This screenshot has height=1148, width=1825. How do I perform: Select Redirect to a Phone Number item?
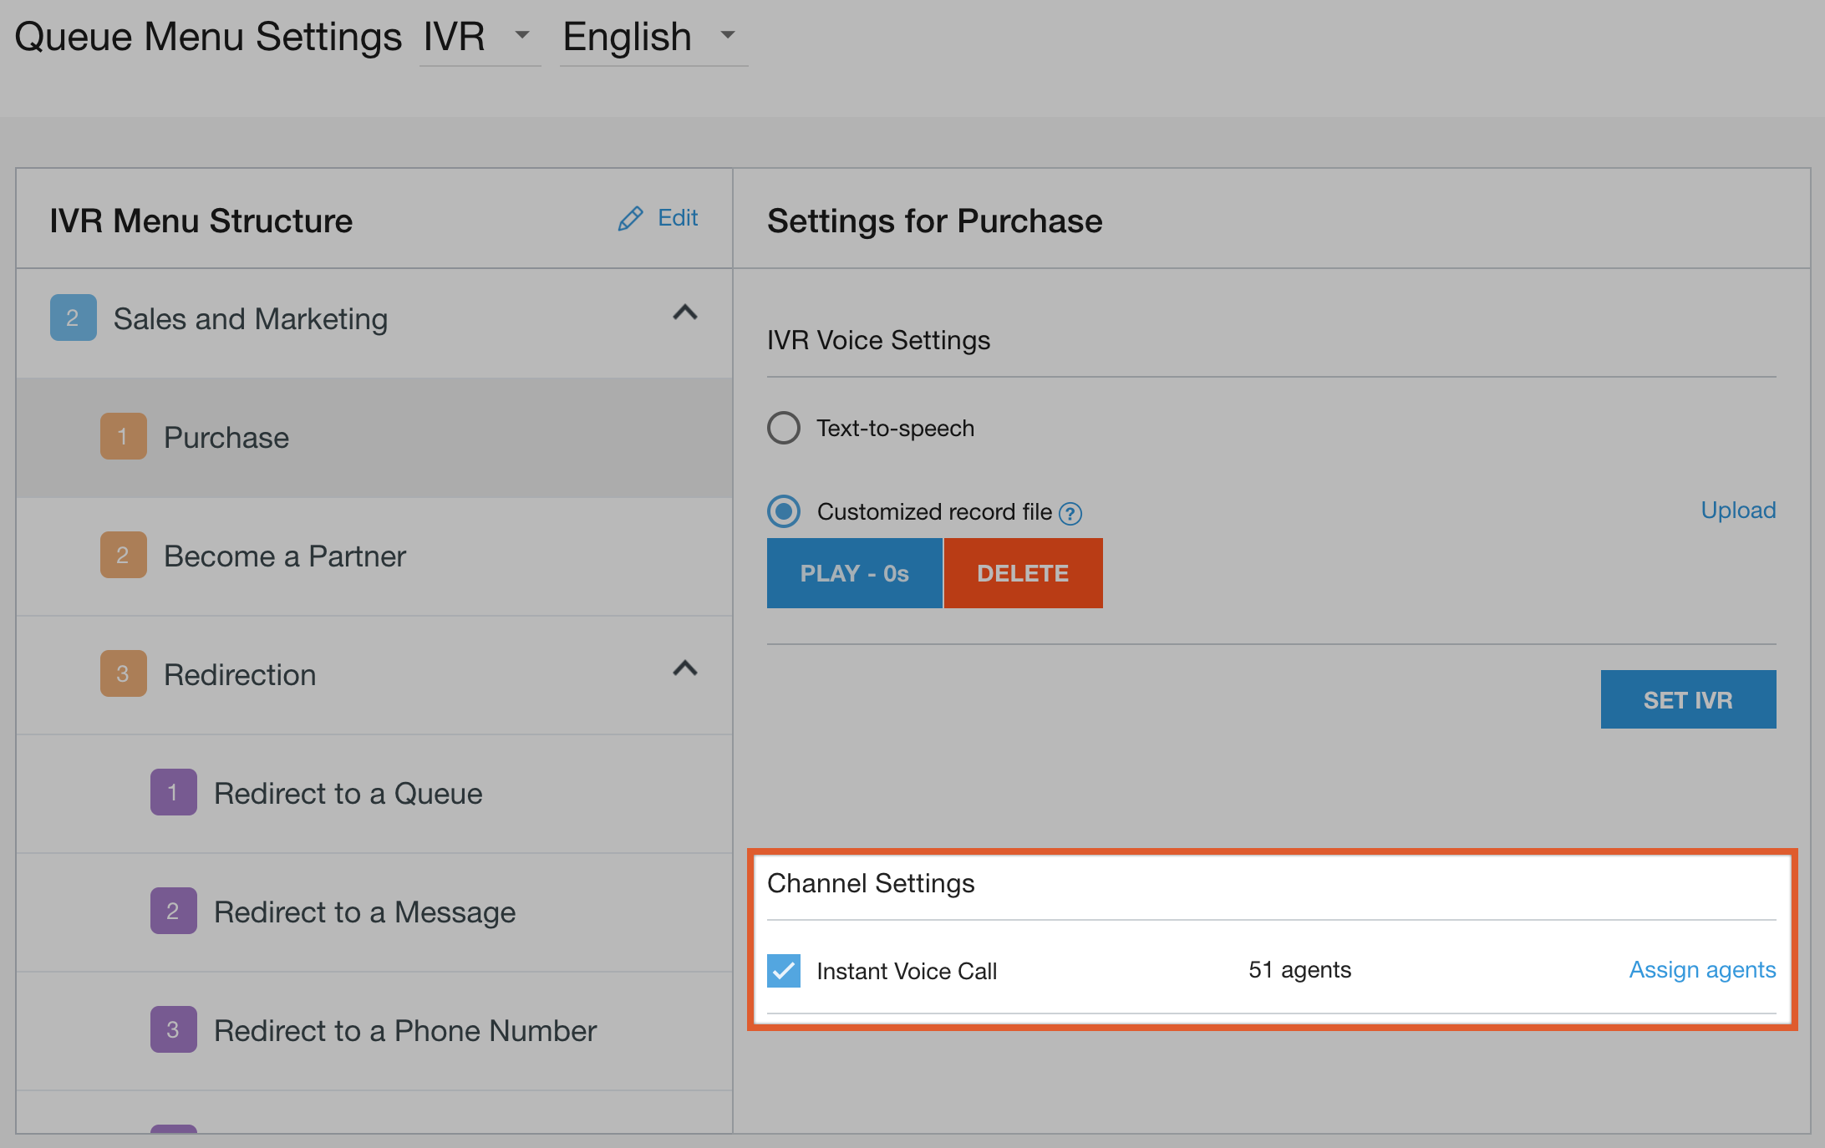click(404, 1031)
